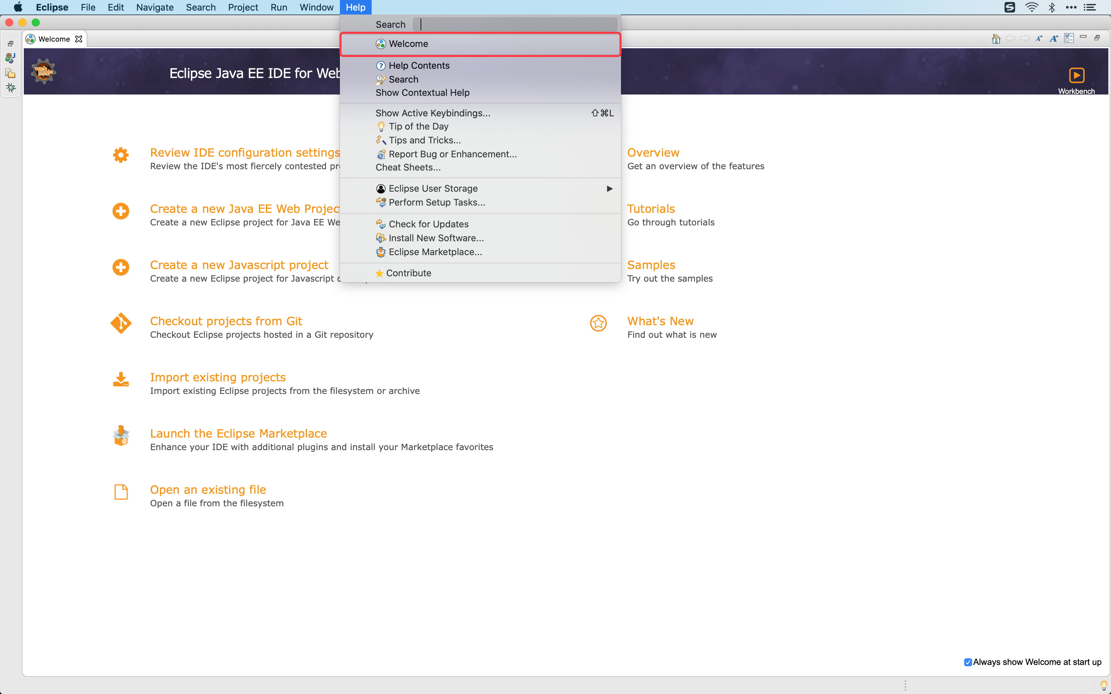Open Help Contents from the menu
The image size is (1111, 694).
[480, 66]
